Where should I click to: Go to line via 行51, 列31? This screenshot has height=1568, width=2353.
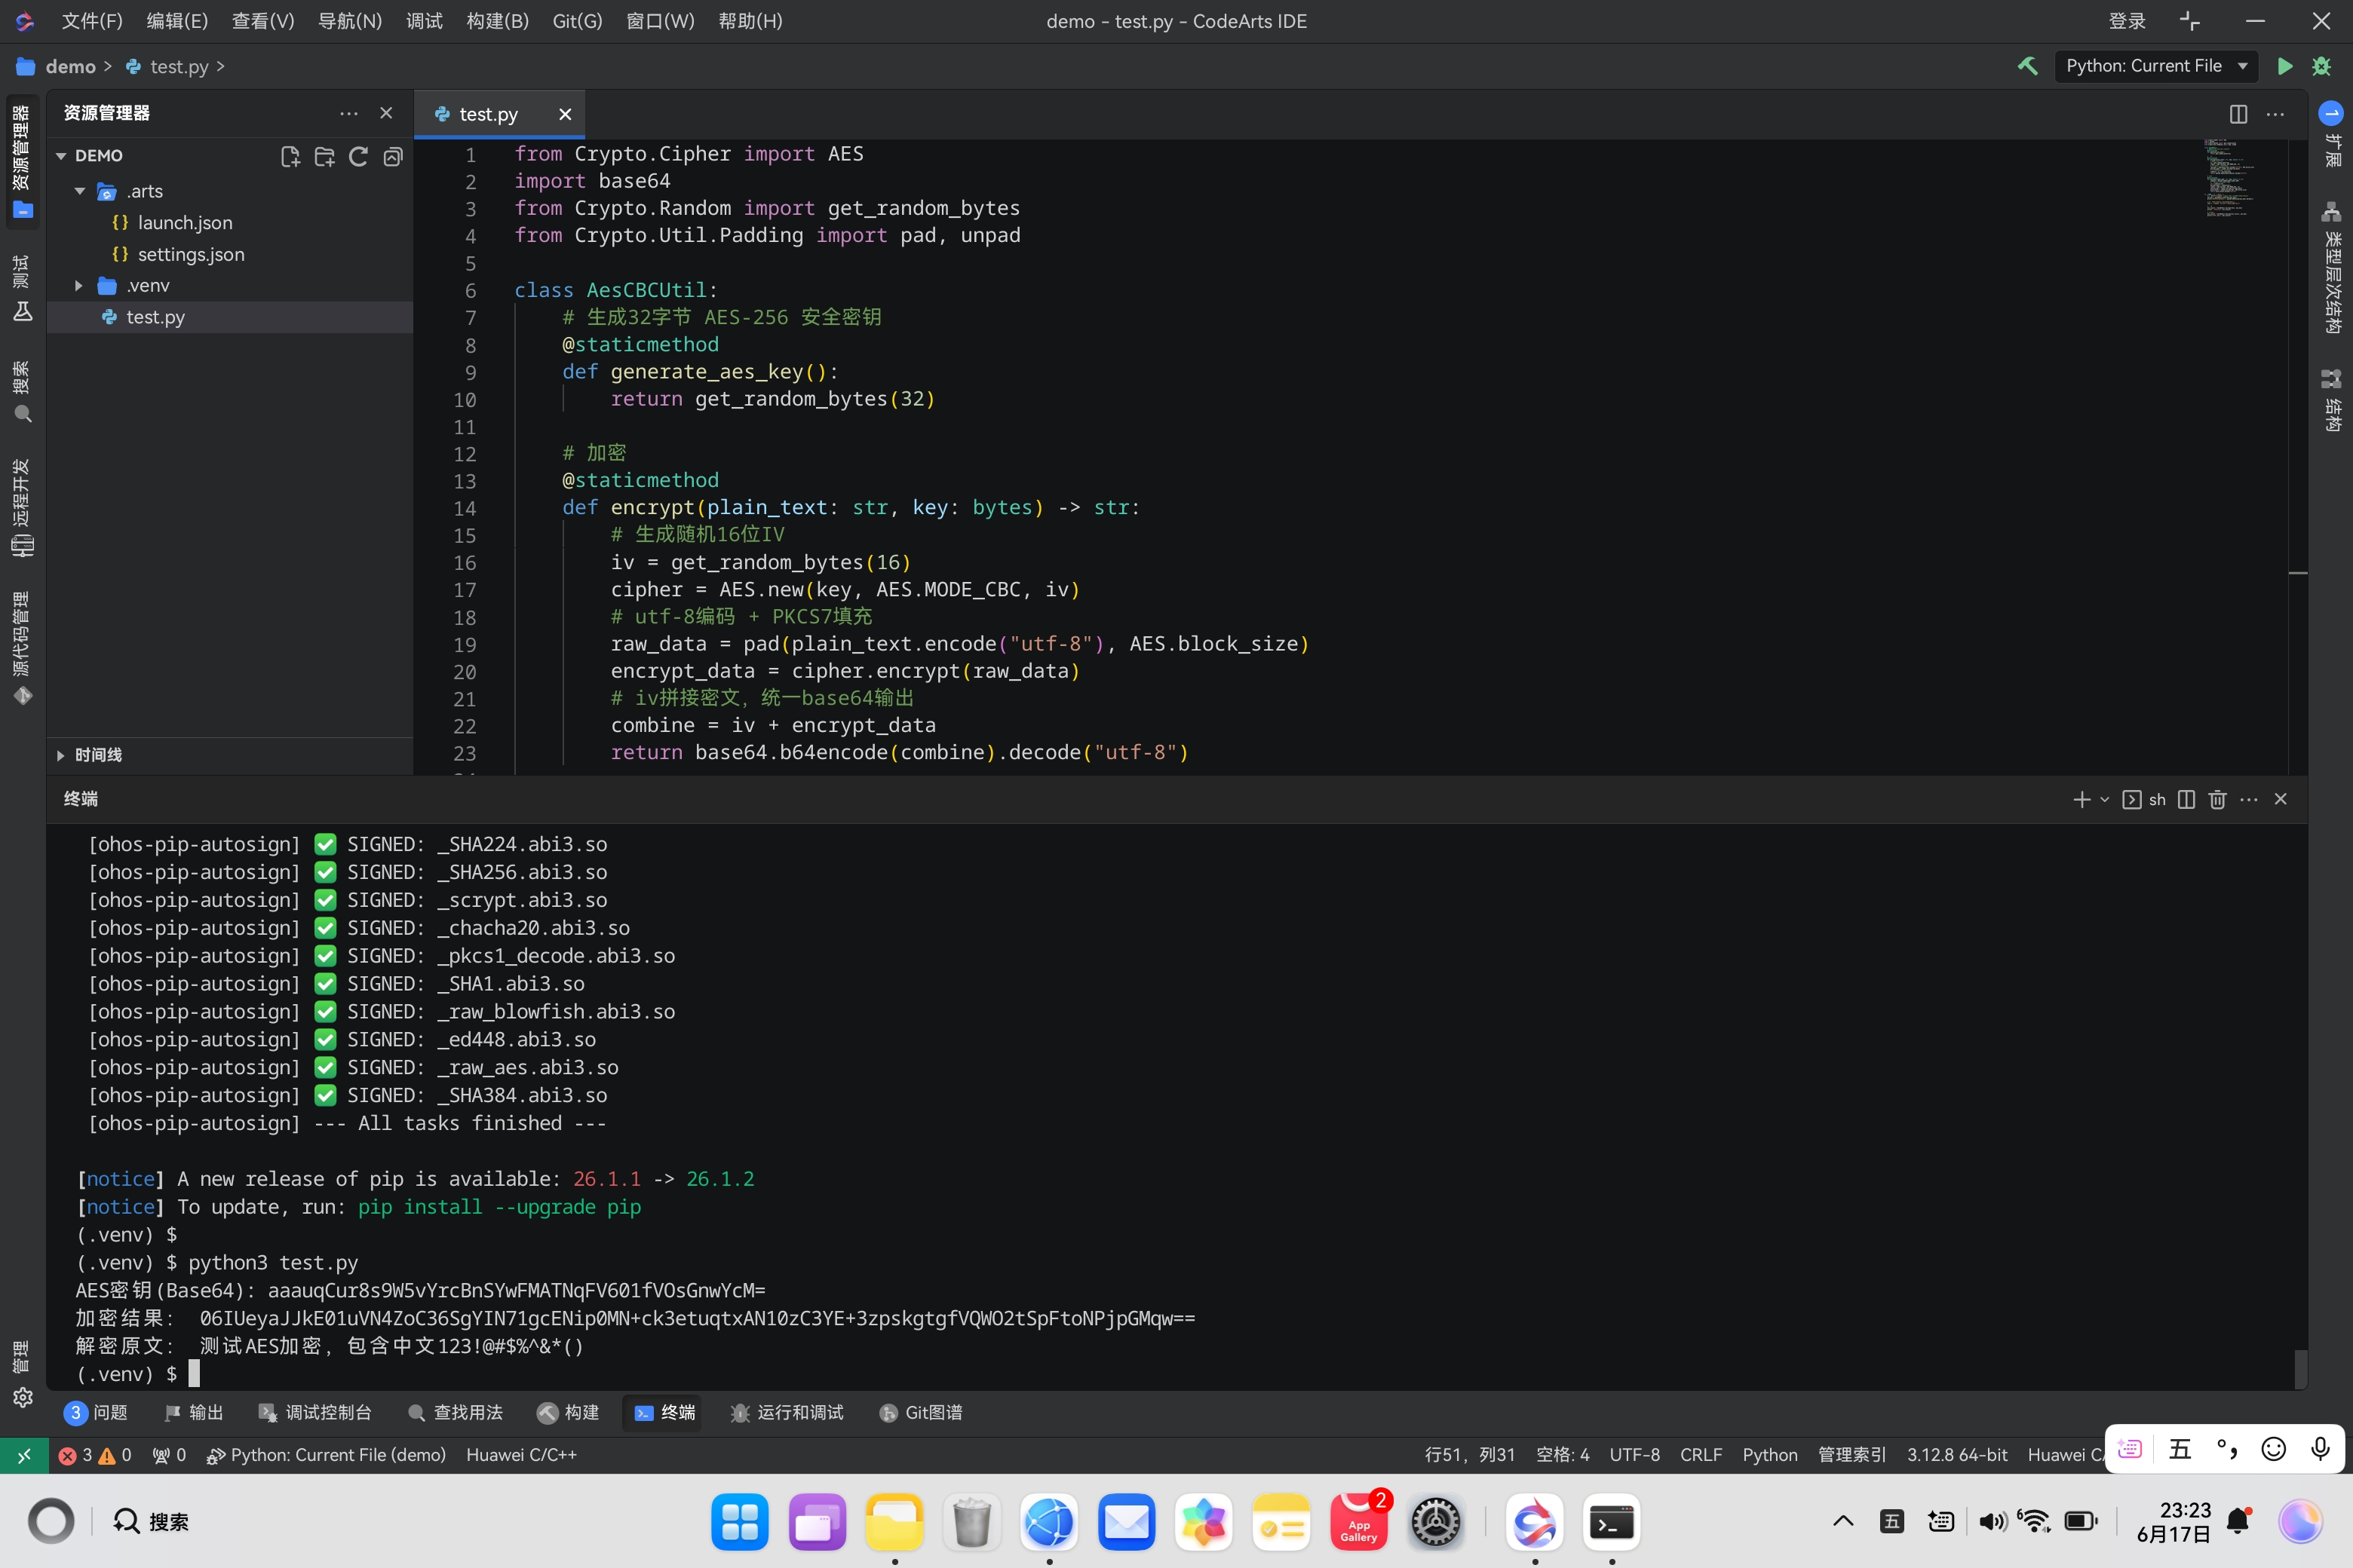pos(1468,1455)
